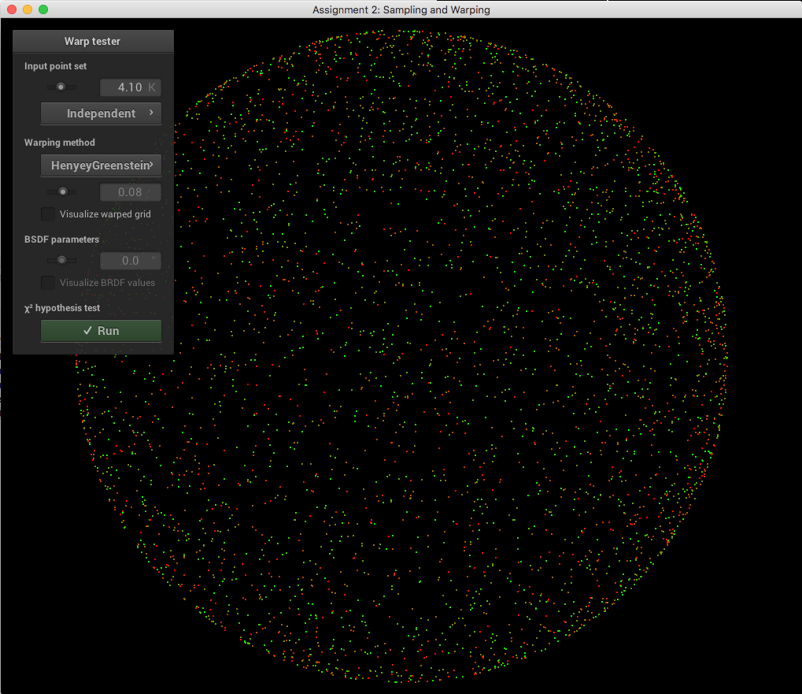Click the 4.10 K point count field
Screen dimensions: 802x694
point(131,87)
